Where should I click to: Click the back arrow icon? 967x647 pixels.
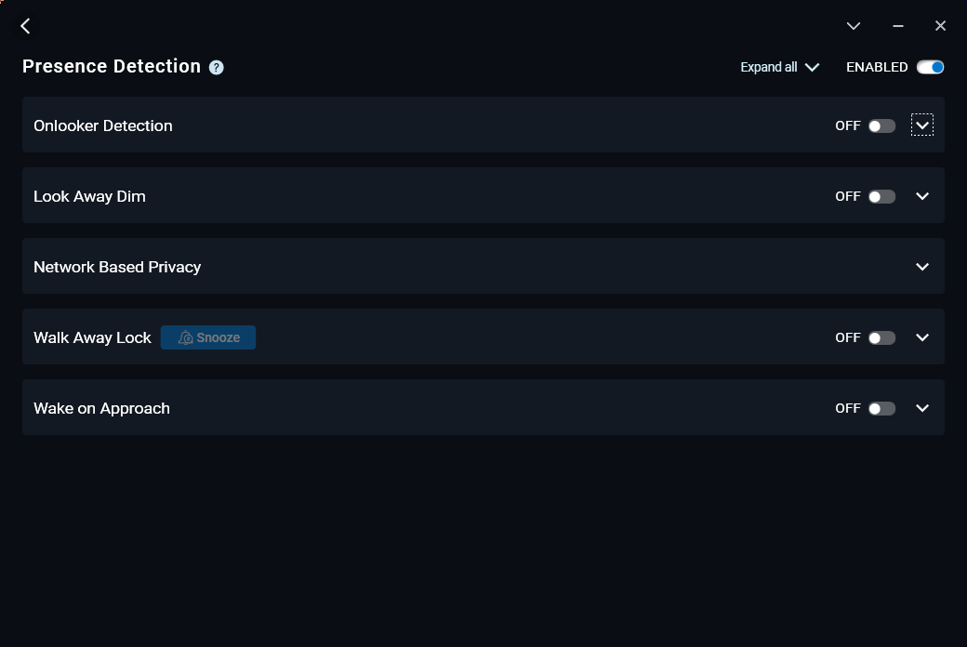tap(26, 26)
